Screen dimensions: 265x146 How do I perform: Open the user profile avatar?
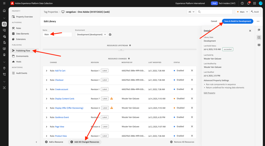[261, 3]
